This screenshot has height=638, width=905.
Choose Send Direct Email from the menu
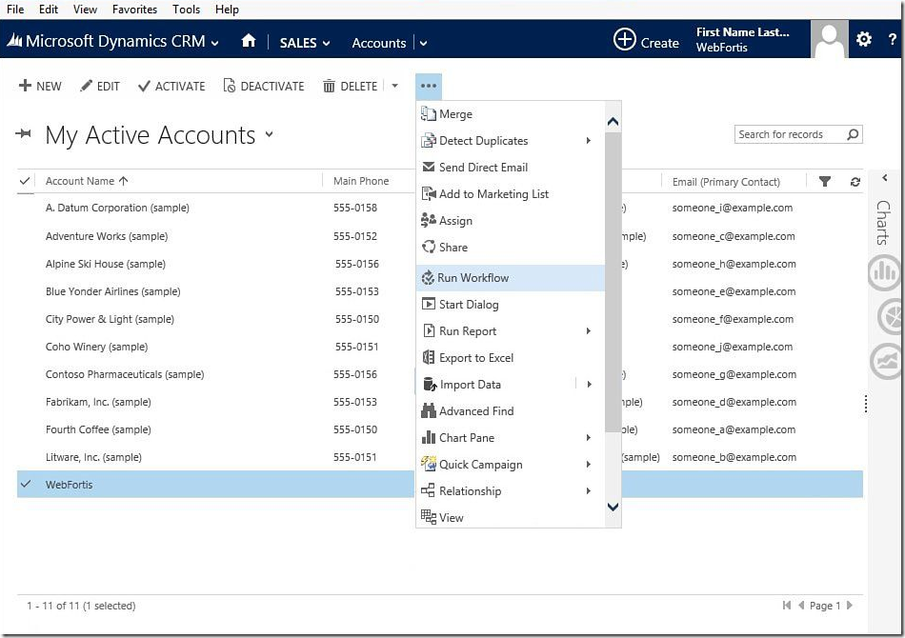511,168
